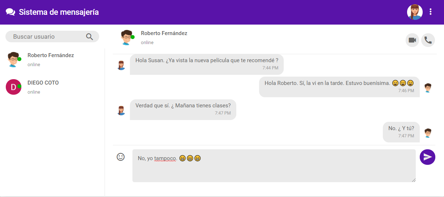Click the Sistema de mensajería title
This screenshot has width=444, height=197.
pos(59,12)
